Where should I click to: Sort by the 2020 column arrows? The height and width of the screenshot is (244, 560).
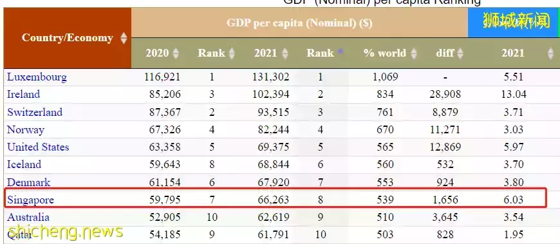(x=175, y=53)
